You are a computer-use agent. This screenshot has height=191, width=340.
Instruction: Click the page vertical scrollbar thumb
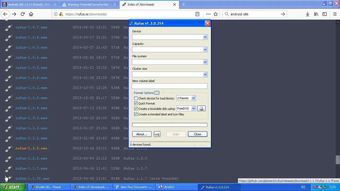pos(337,160)
